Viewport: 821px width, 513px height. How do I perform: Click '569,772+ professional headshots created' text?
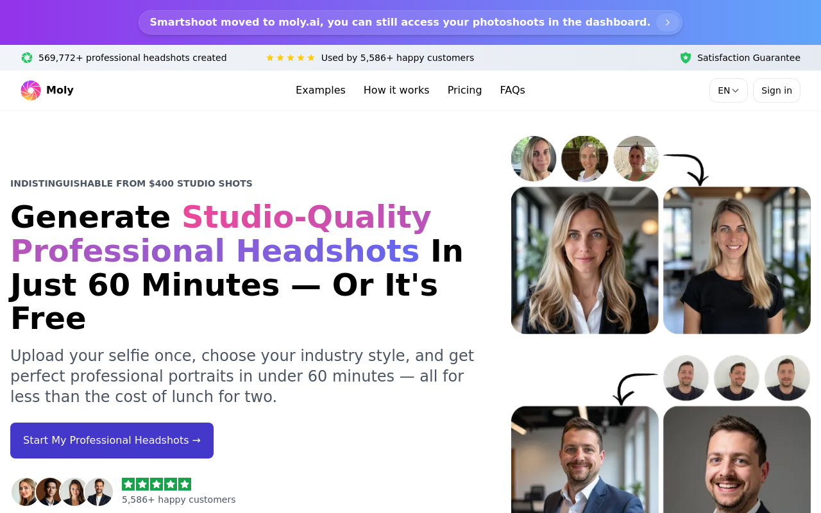tap(133, 58)
